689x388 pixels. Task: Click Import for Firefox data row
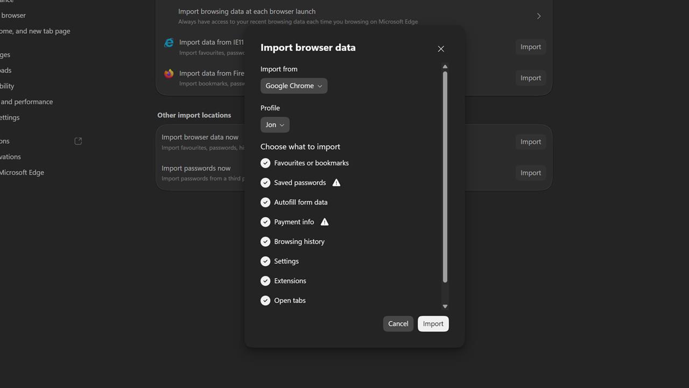(x=531, y=78)
